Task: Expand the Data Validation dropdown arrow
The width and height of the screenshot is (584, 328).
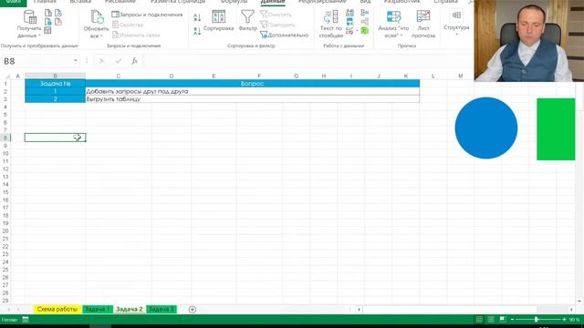Action: click(x=357, y=31)
